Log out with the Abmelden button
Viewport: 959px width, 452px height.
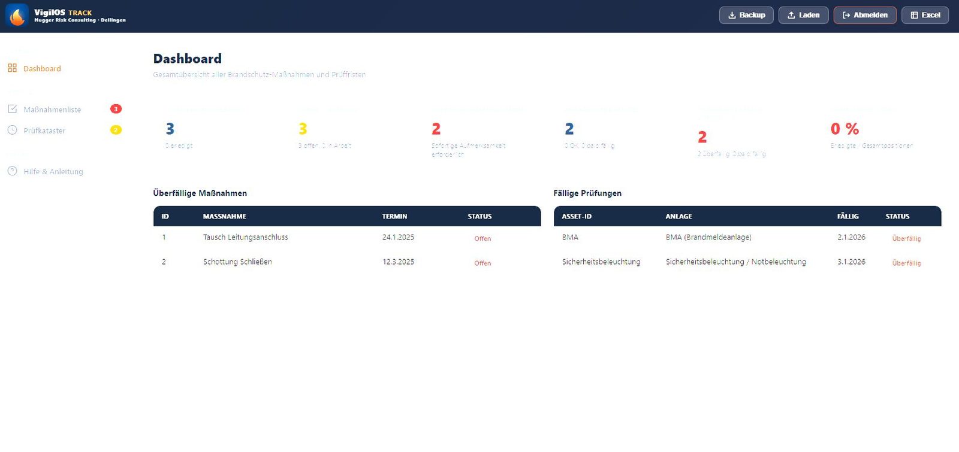(865, 15)
